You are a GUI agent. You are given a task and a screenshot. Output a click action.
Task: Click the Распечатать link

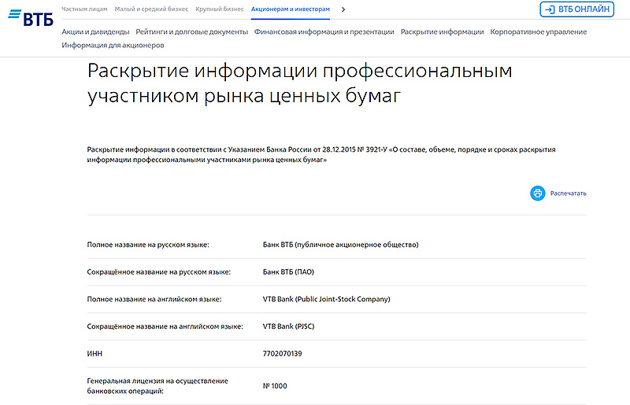tap(568, 193)
